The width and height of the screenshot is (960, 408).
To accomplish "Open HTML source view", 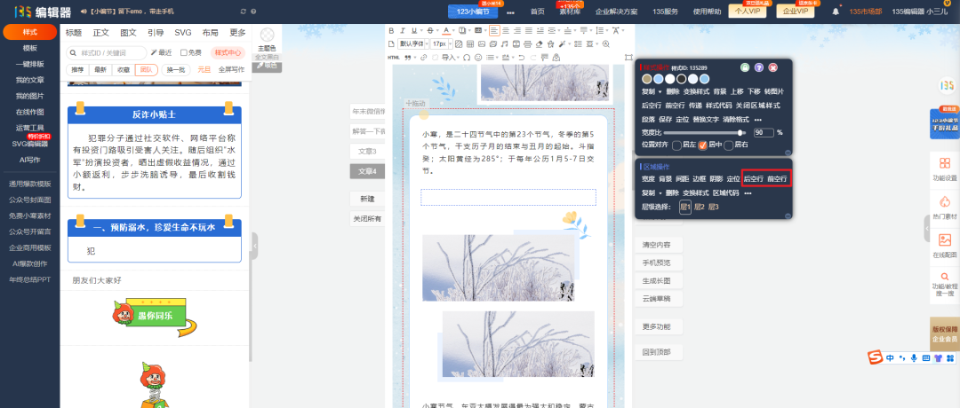I will tap(393, 58).
